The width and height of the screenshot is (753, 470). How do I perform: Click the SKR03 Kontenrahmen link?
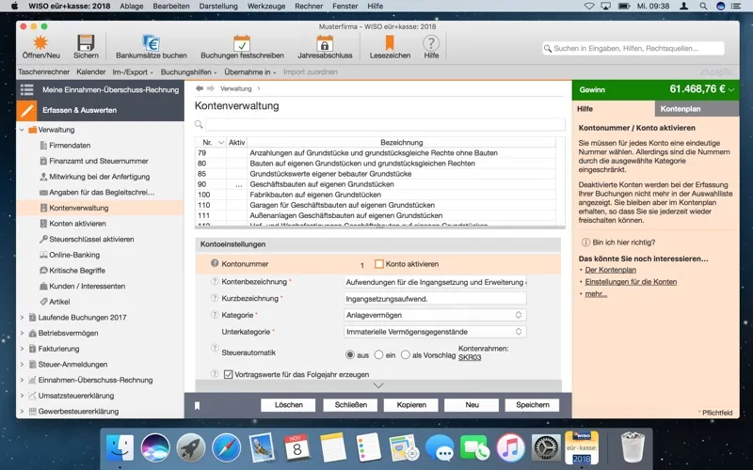point(470,357)
